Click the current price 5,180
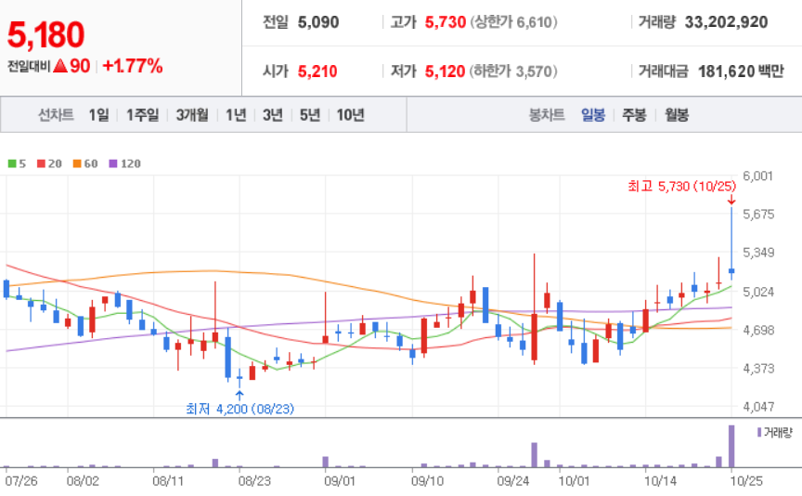The height and width of the screenshot is (496, 802). coord(46,34)
